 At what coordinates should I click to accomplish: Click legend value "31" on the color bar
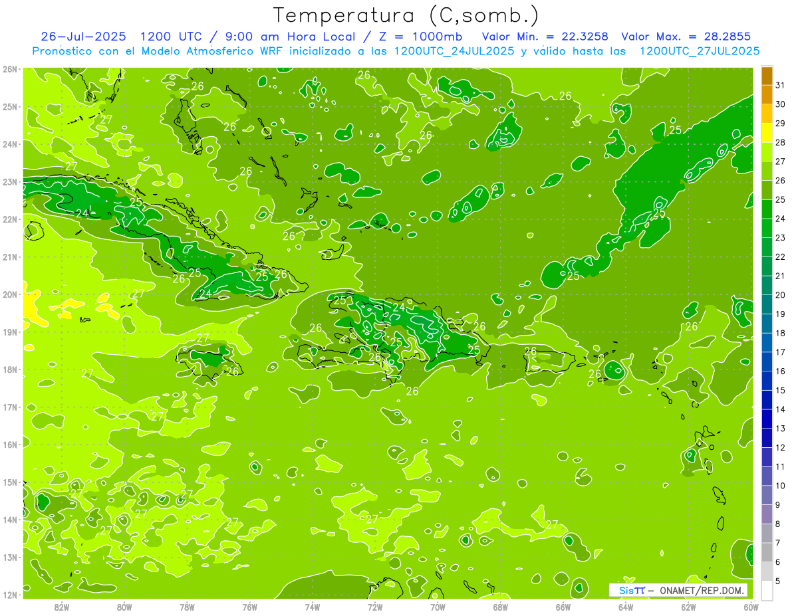(x=781, y=85)
